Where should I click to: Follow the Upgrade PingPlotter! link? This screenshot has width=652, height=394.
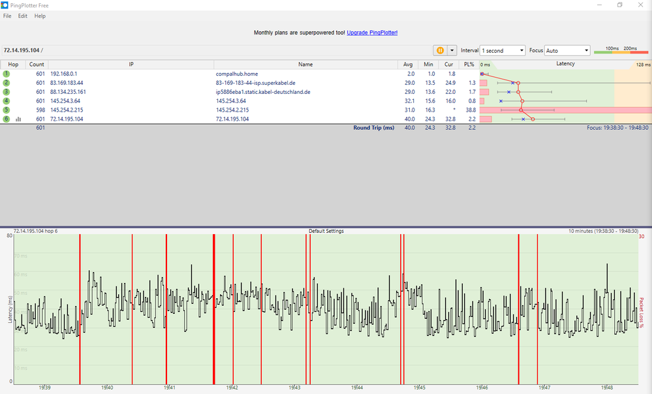tap(372, 33)
